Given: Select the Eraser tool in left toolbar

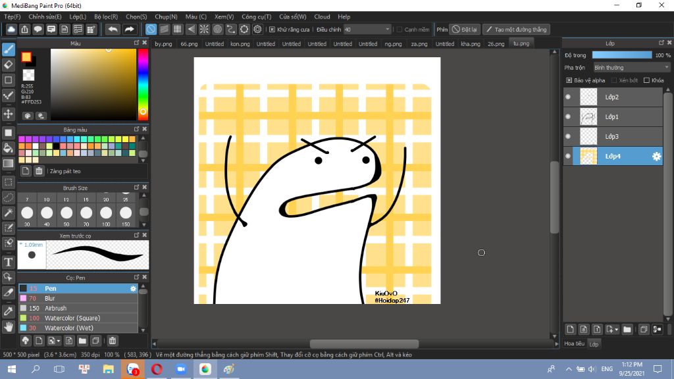Looking at the screenshot, I should [x=9, y=64].
